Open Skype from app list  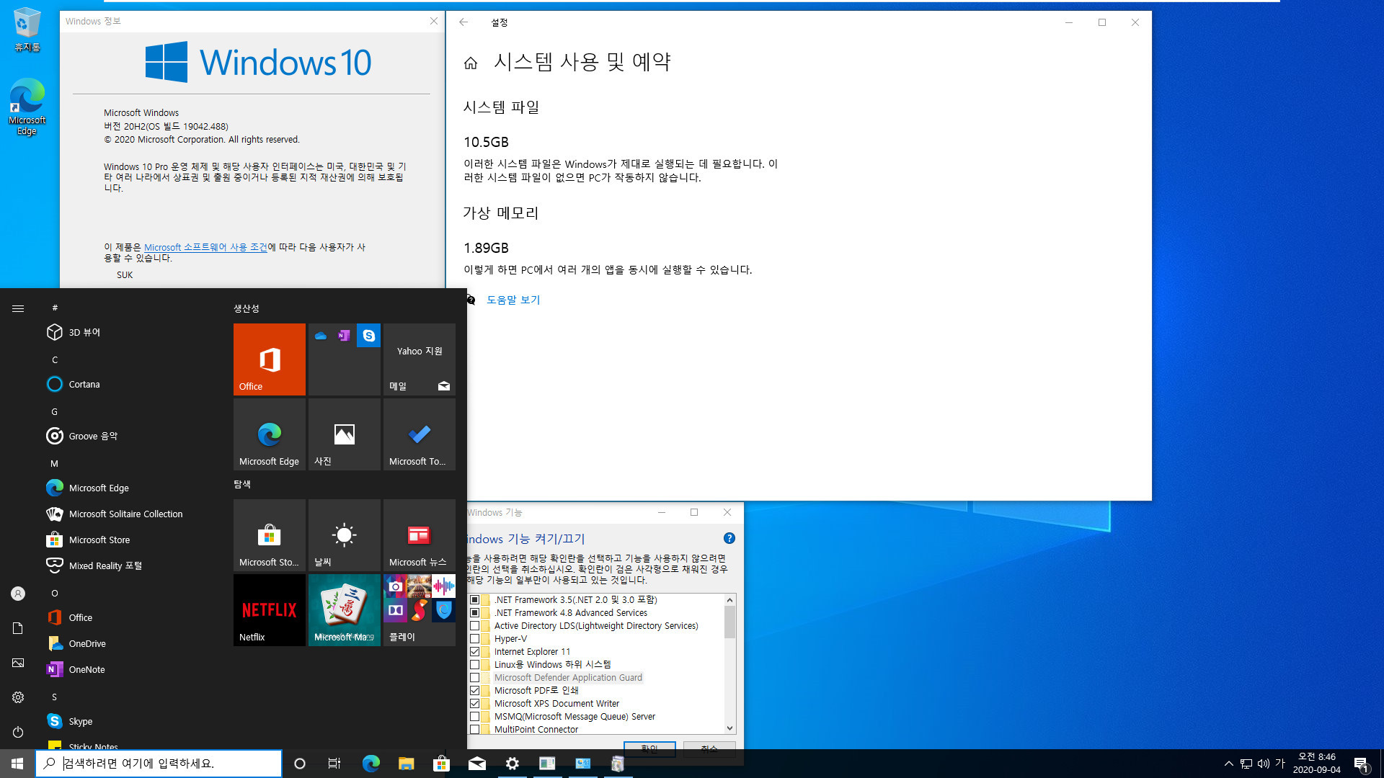[80, 720]
